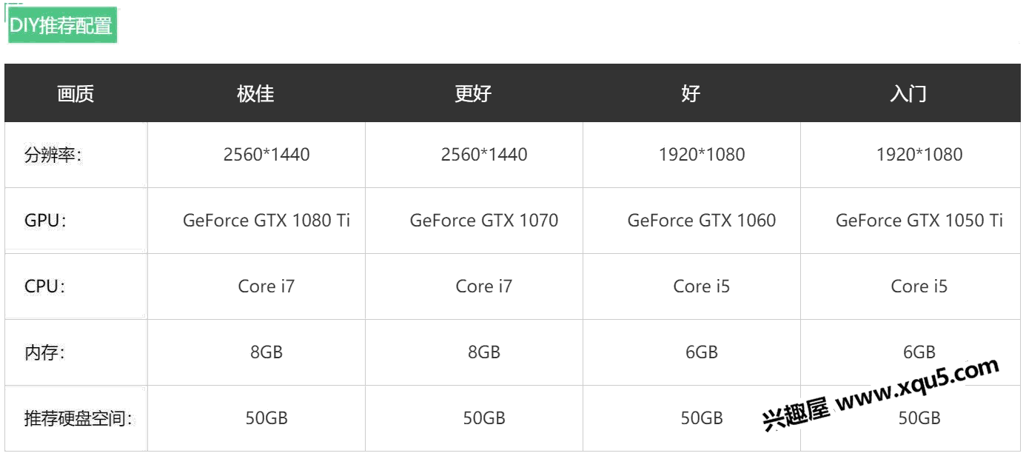Screen dimensions: 1026x456
Task: Click the 入门 column header
Action: point(909,94)
